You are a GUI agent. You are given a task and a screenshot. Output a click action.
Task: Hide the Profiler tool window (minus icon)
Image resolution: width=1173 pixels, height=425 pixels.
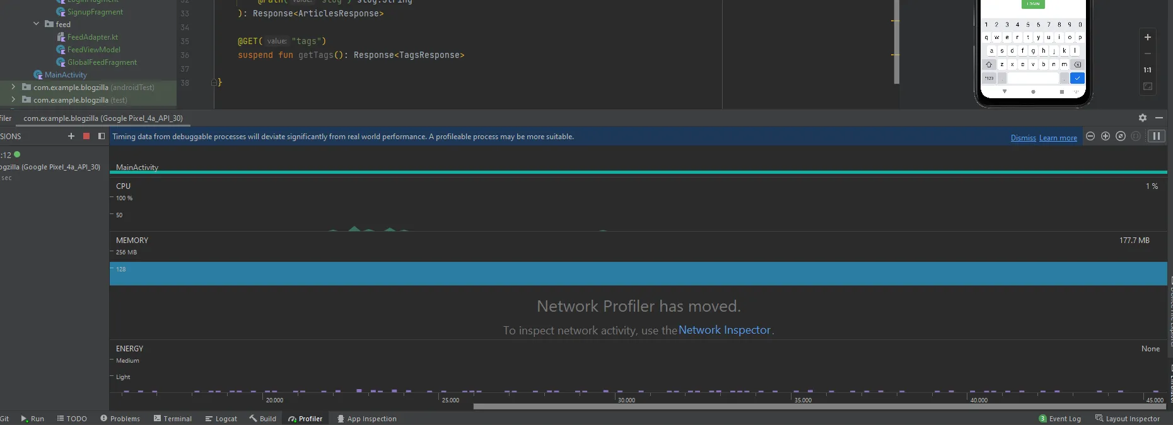tap(1159, 118)
